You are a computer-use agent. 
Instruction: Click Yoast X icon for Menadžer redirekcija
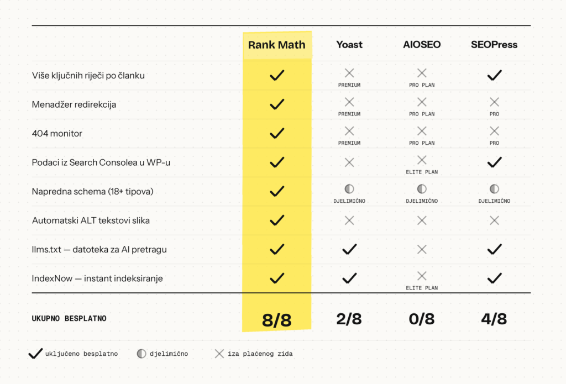[349, 102]
